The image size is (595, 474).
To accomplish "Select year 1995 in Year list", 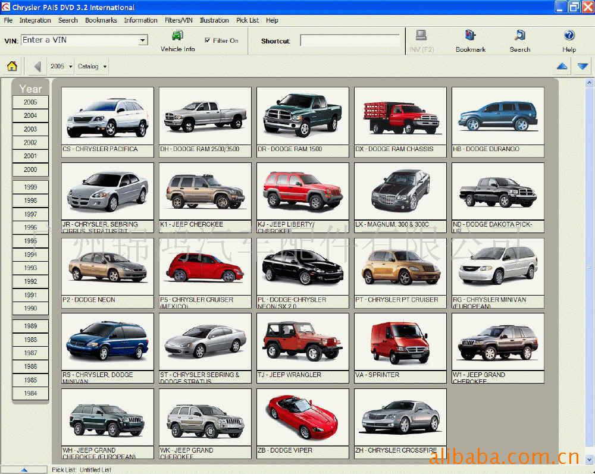I will pos(30,241).
